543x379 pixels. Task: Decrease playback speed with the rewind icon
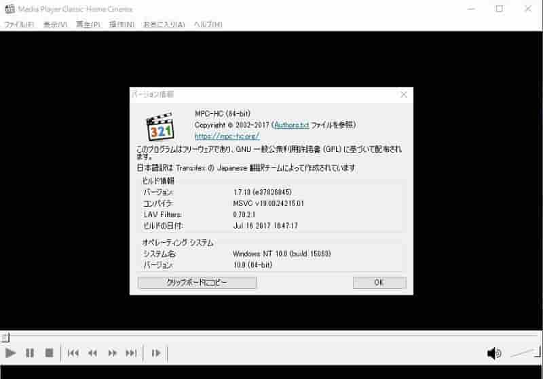click(x=92, y=353)
